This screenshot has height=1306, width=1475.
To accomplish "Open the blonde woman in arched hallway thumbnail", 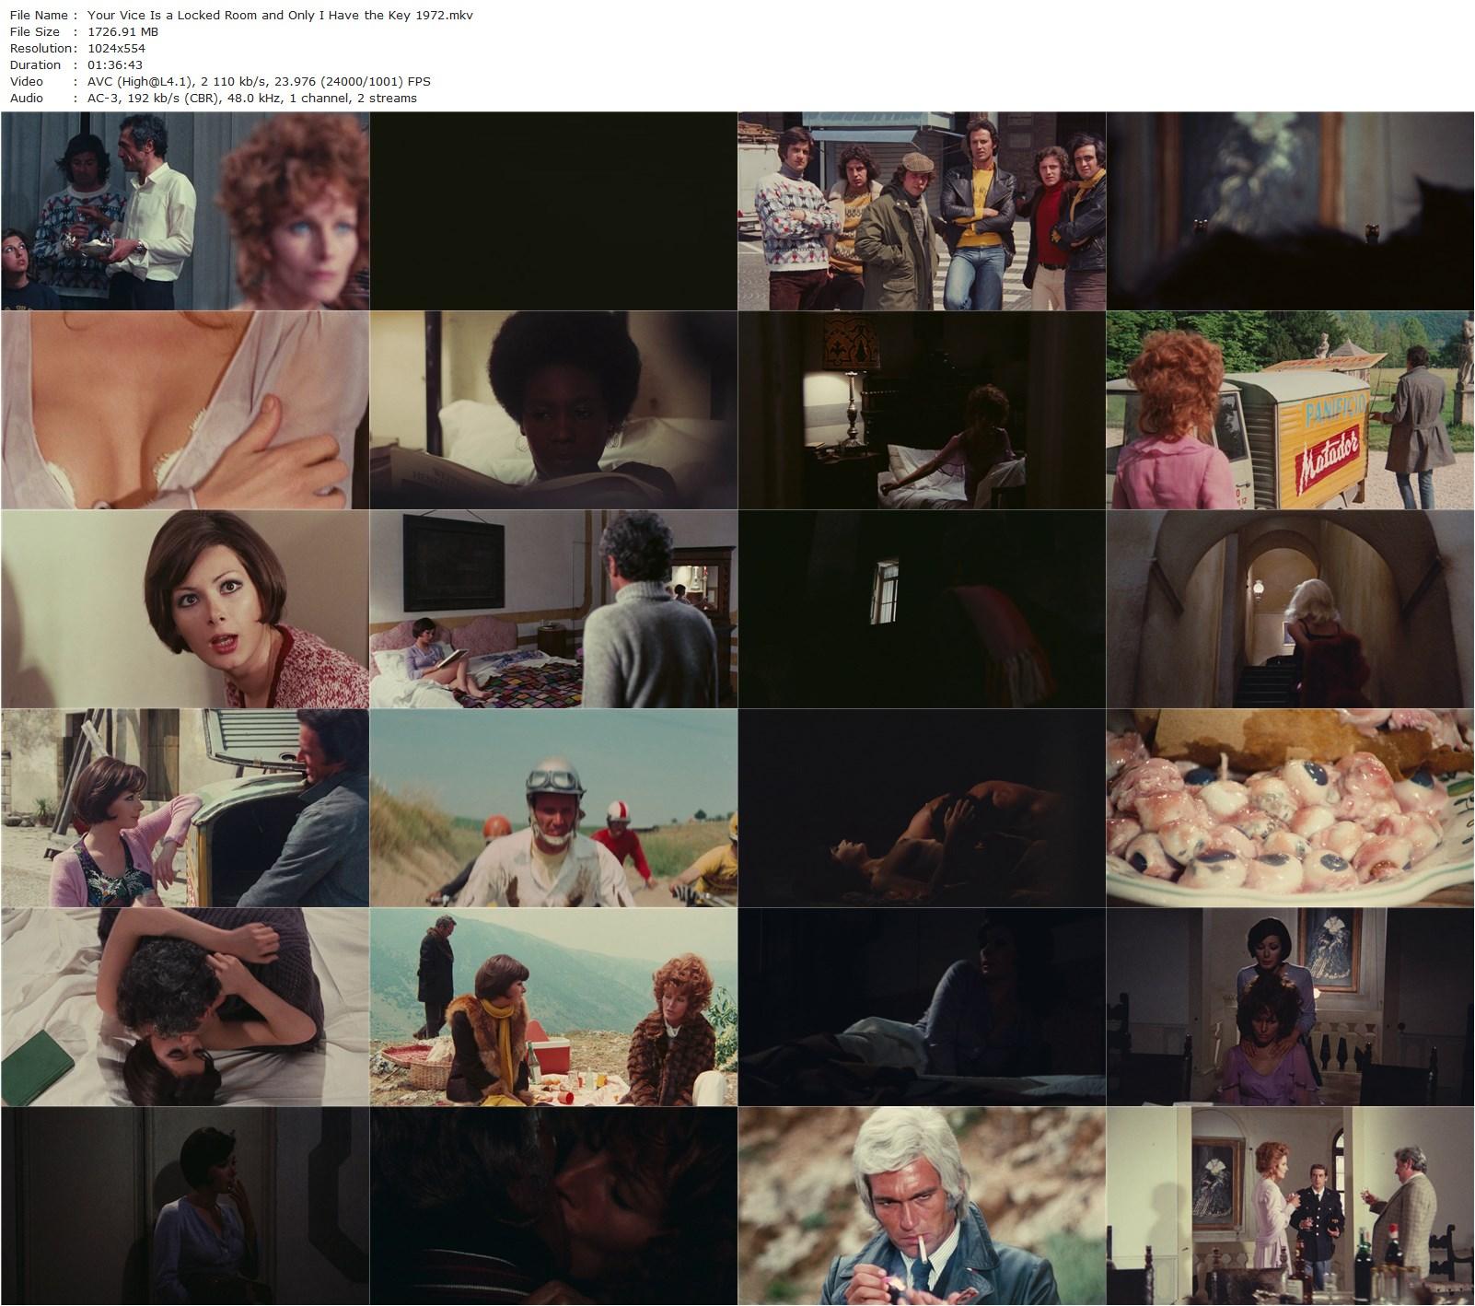I will click(1290, 609).
